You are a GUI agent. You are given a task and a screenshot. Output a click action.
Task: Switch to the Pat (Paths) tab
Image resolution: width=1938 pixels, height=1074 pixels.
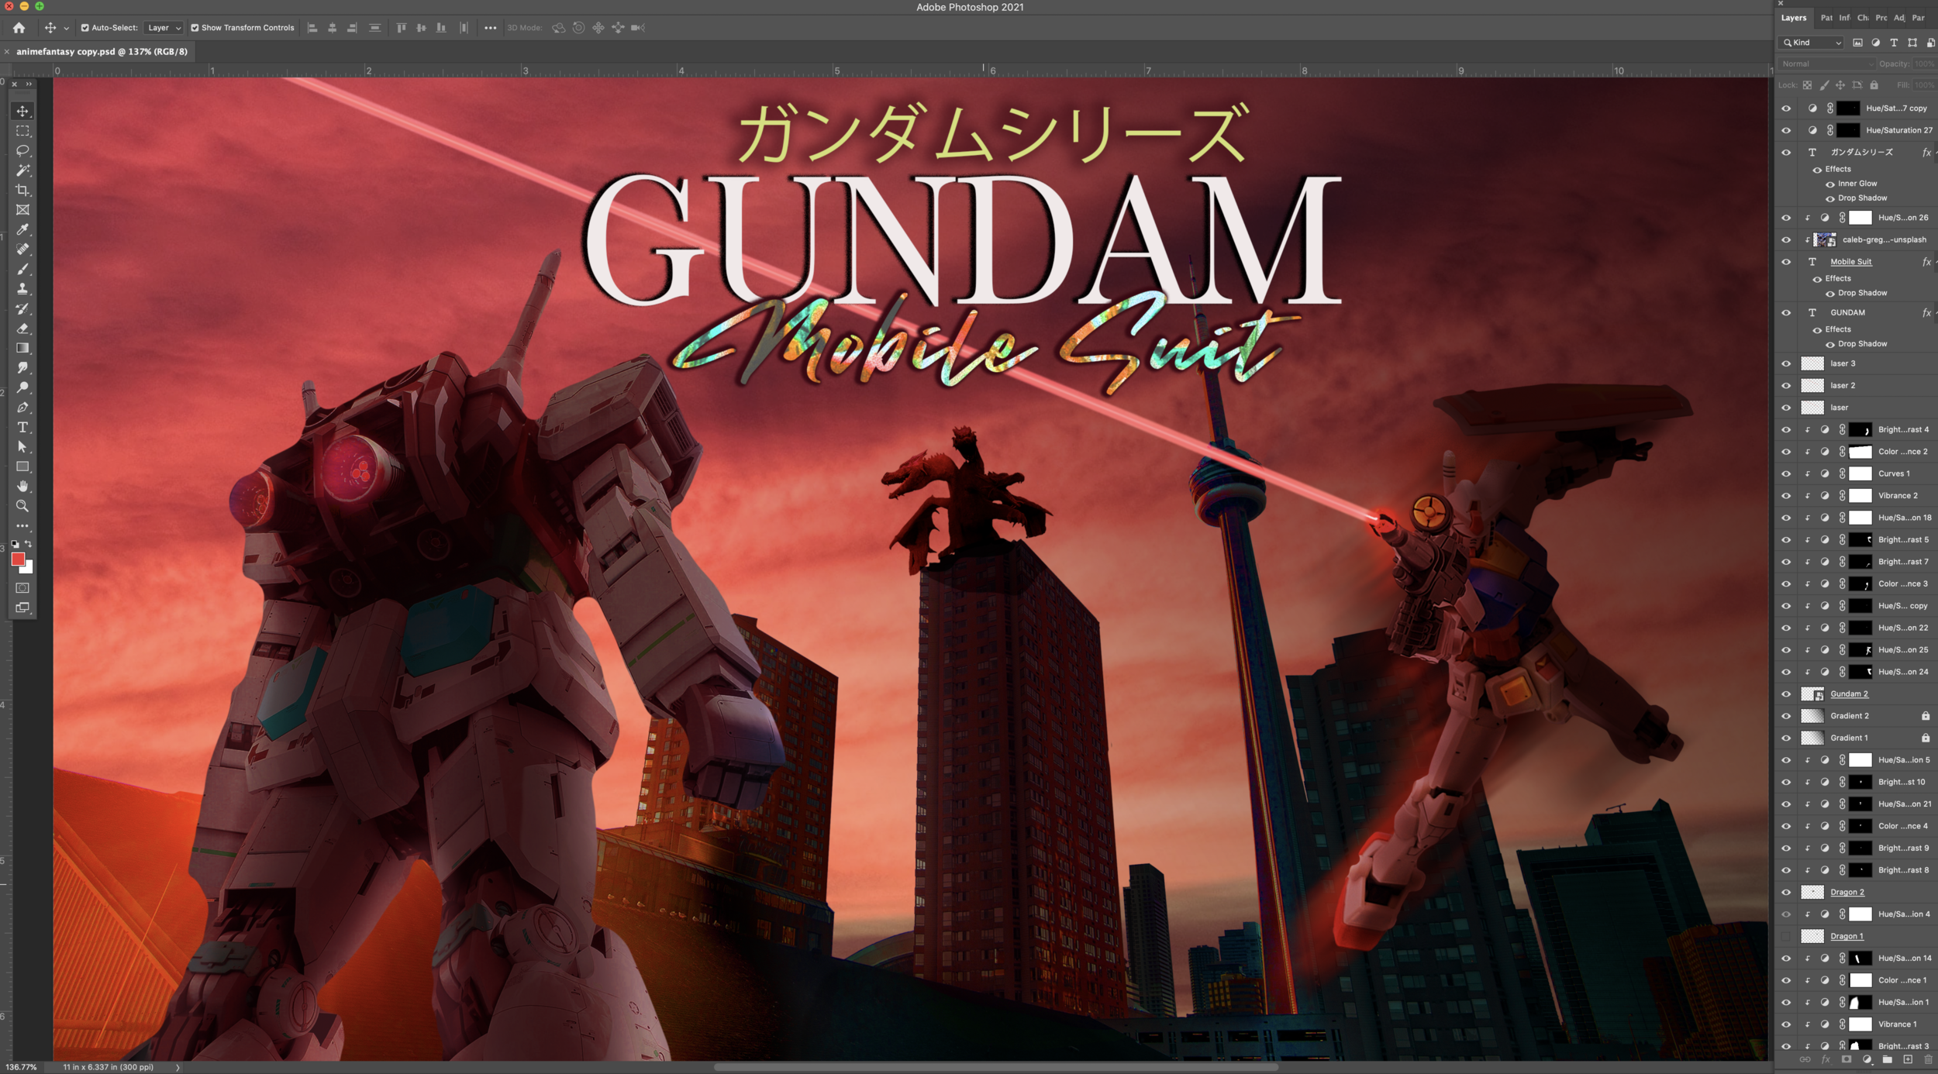coord(1826,18)
